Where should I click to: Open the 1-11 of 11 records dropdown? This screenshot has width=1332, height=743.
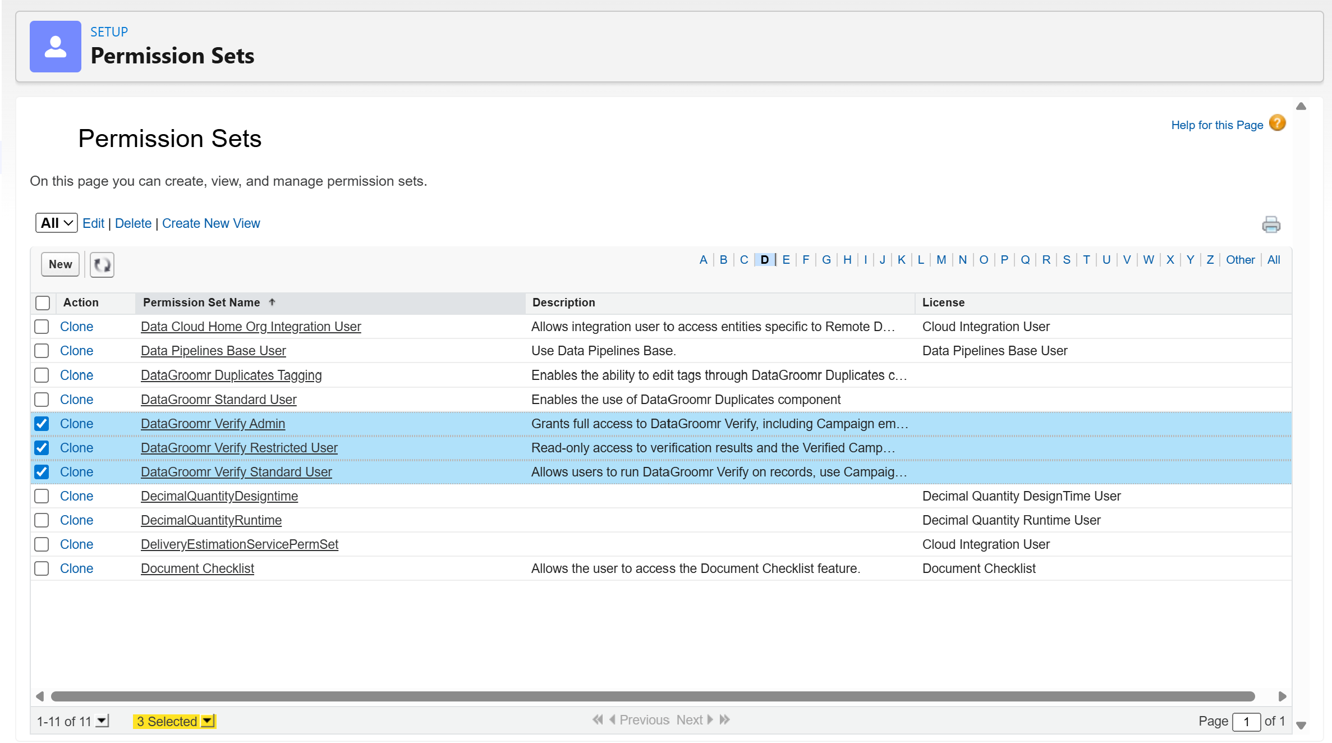click(102, 721)
